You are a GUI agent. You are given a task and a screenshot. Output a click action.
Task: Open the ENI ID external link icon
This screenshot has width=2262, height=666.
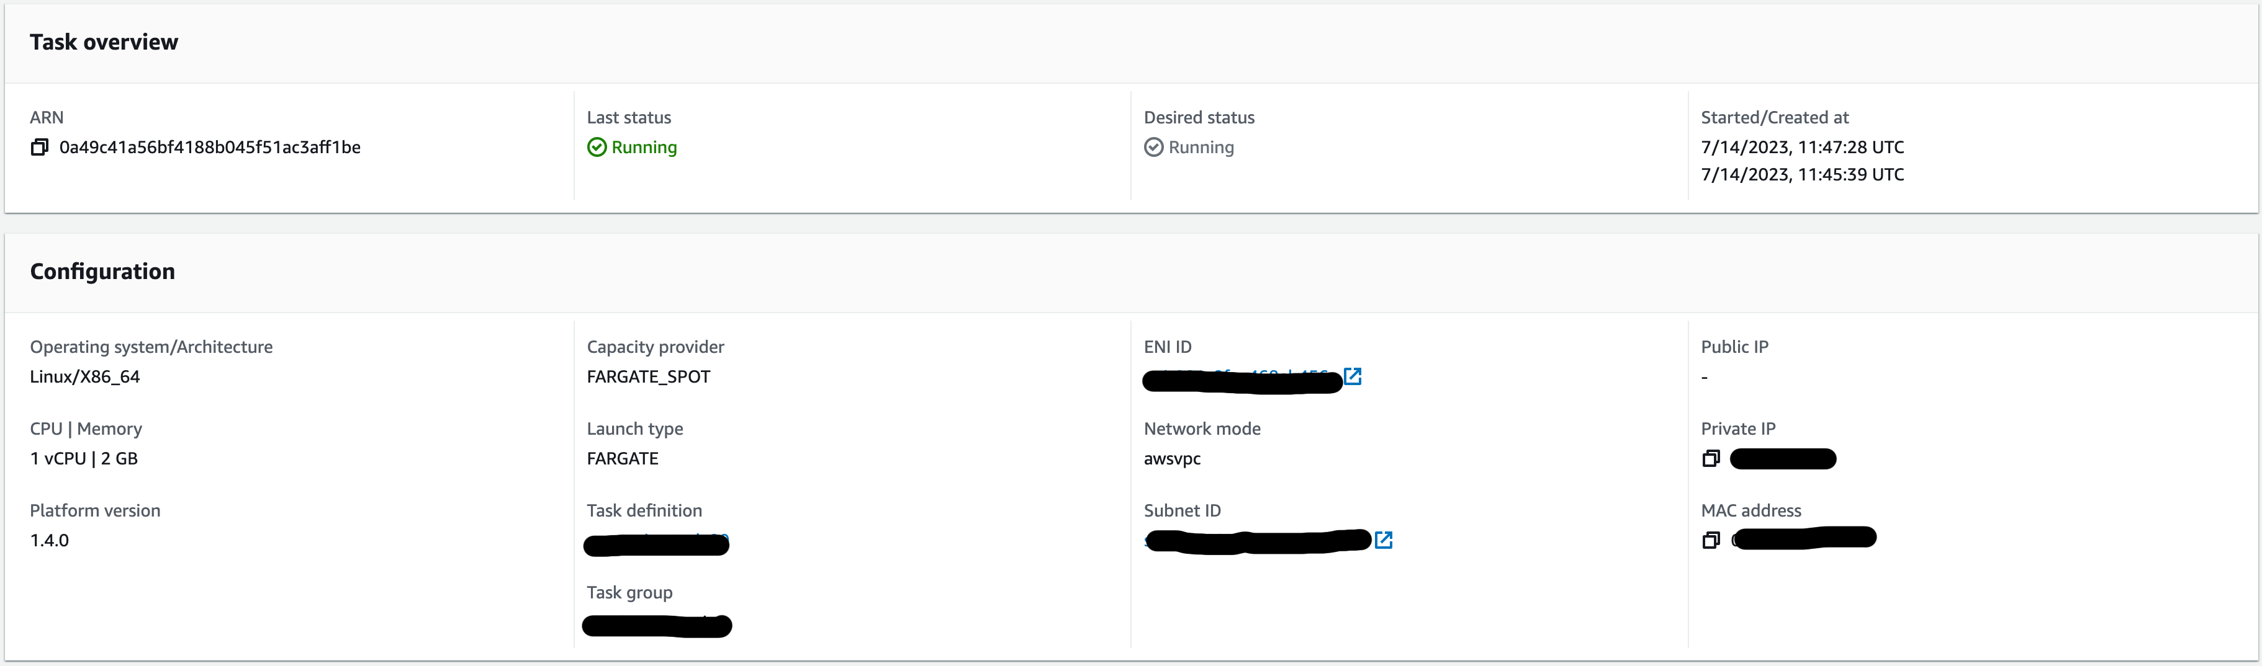(x=1353, y=376)
